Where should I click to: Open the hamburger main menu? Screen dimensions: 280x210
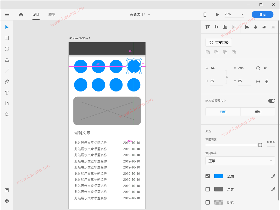7,14
